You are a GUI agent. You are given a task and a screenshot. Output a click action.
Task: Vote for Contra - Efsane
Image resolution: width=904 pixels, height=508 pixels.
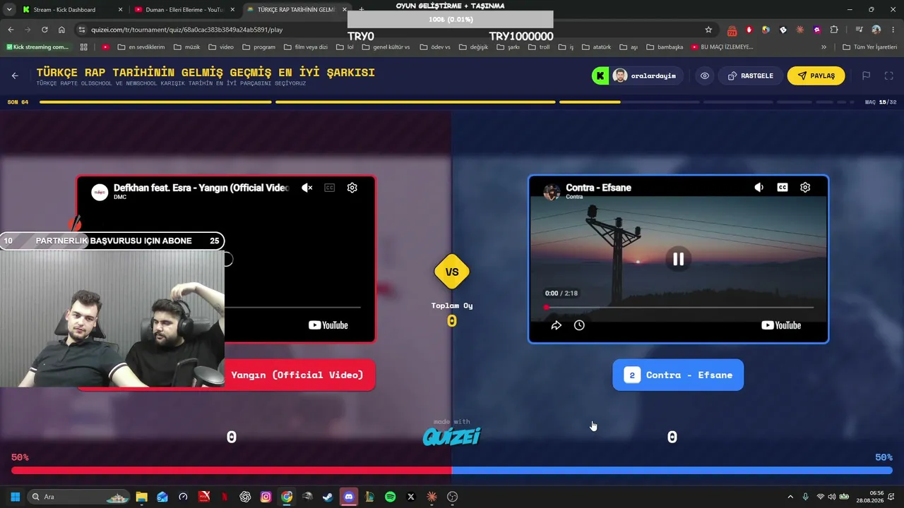(x=678, y=375)
